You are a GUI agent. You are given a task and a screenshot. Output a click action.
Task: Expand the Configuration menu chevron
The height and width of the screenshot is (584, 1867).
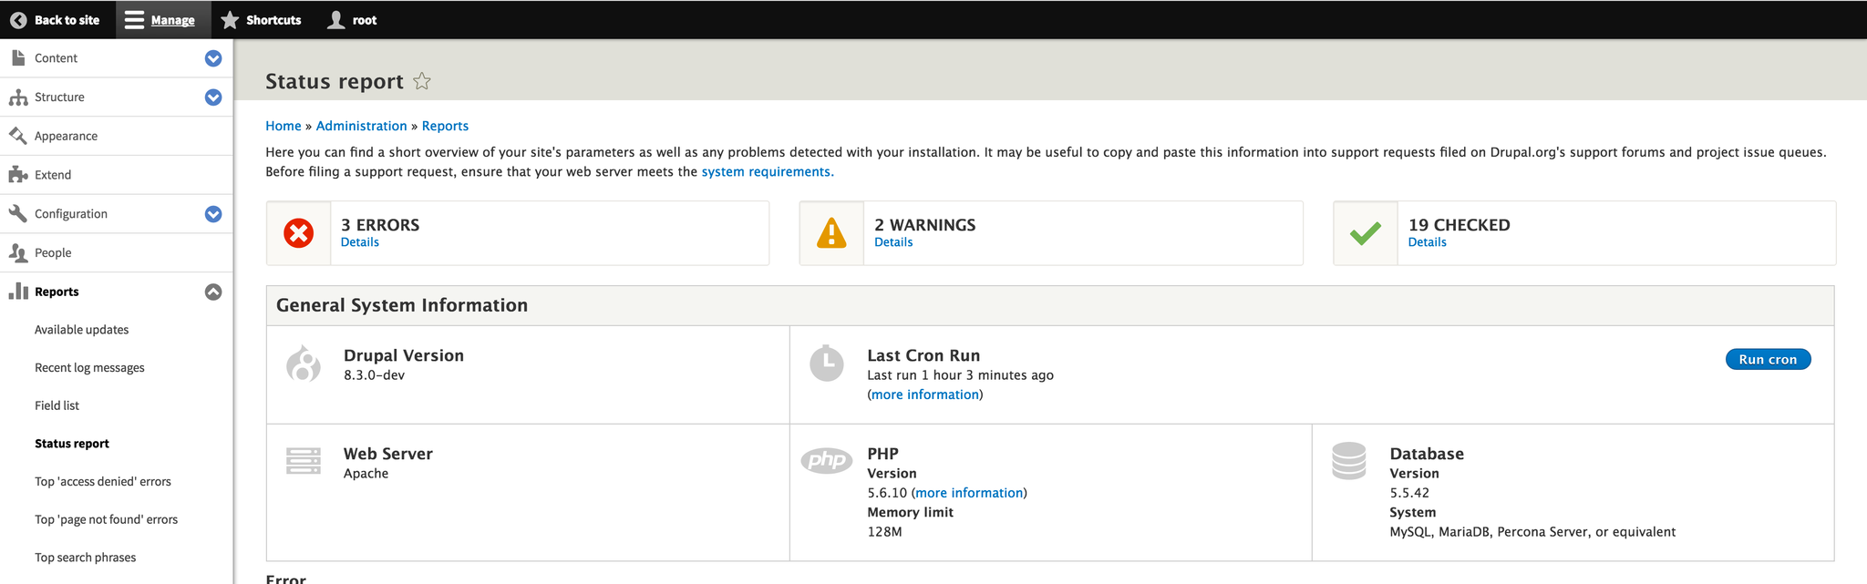click(213, 214)
